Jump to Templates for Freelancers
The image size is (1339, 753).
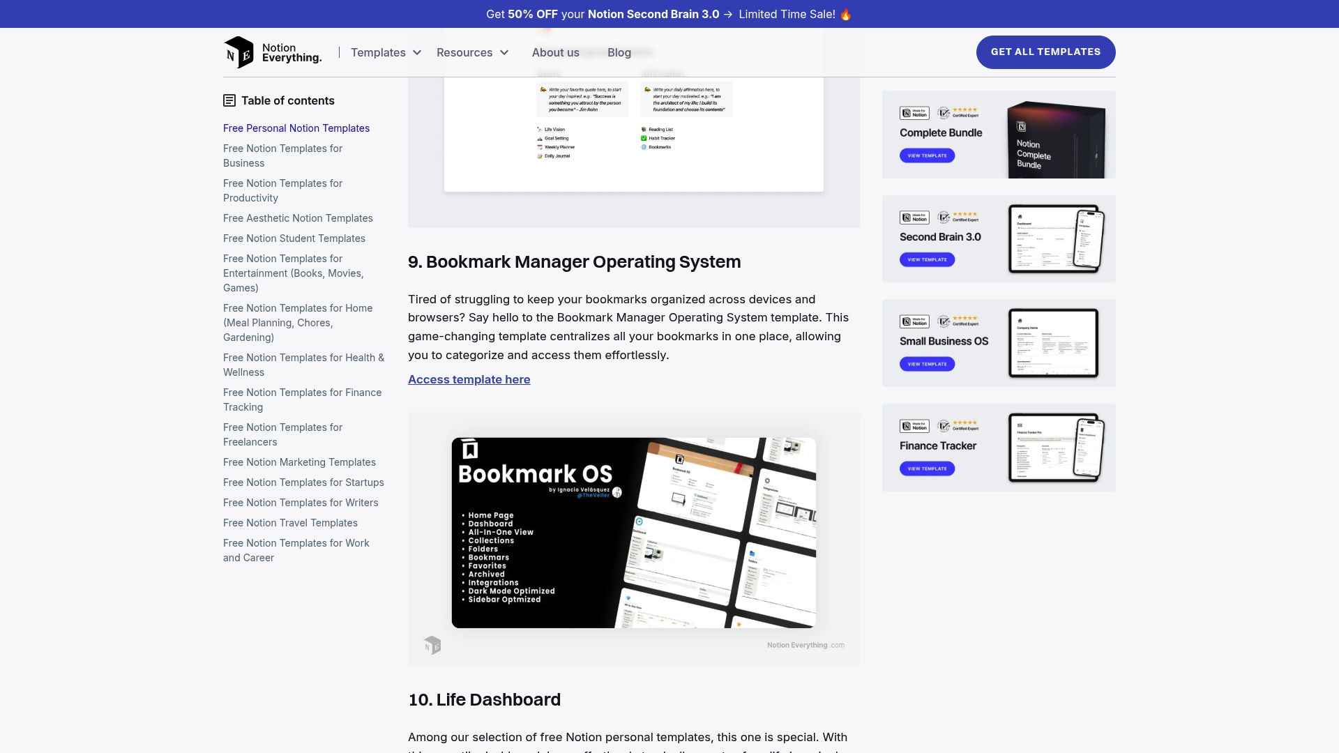[282, 434]
